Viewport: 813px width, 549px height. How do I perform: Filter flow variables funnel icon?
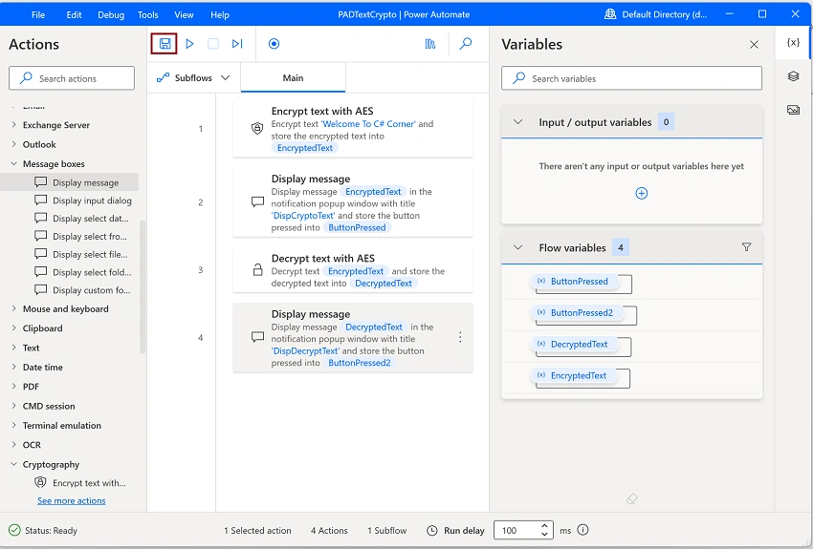pyautogui.click(x=746, y=247)
